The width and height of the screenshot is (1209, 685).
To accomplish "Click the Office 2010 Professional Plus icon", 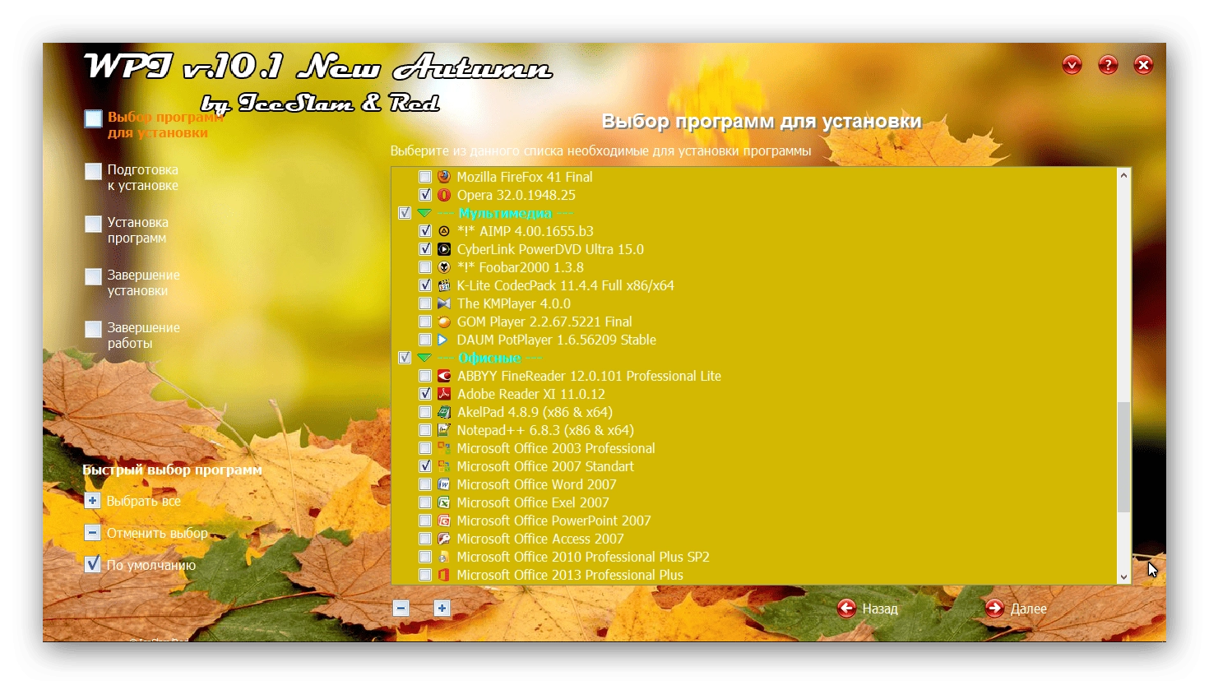I will (444, 557).
